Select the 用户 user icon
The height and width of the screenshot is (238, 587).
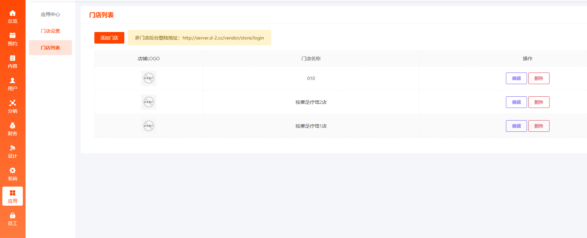13,81
